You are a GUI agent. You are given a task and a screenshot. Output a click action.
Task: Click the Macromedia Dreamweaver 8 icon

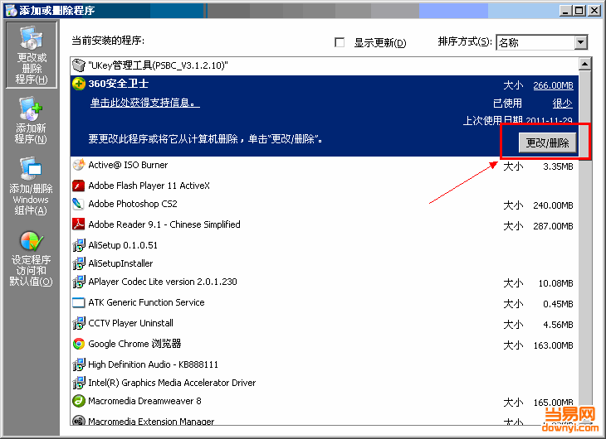[x=79, y=401]
